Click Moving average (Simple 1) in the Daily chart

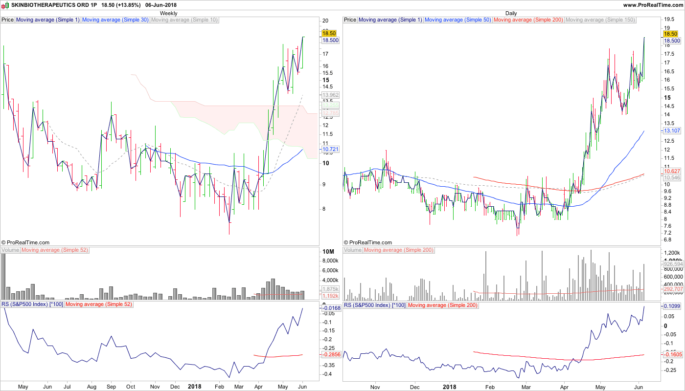point(390,20)
